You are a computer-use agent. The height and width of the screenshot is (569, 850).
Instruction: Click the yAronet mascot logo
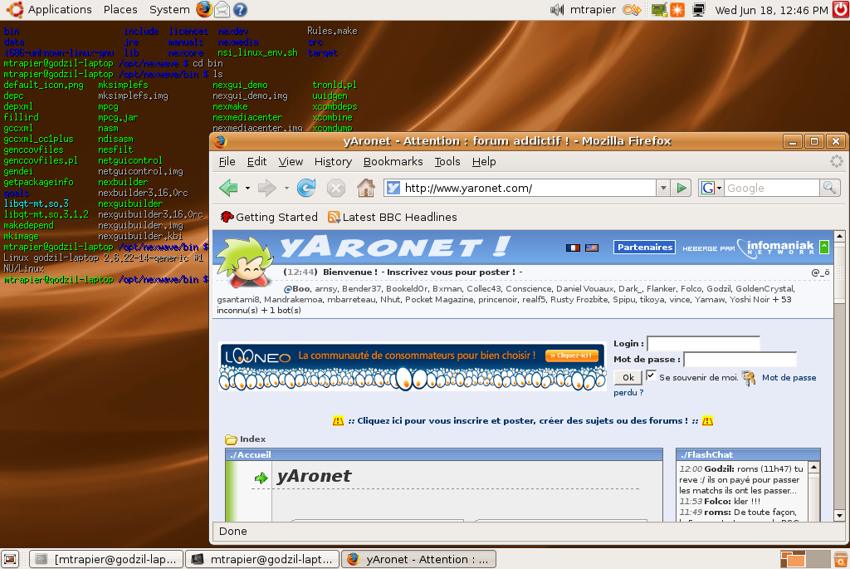coord(245,261)
